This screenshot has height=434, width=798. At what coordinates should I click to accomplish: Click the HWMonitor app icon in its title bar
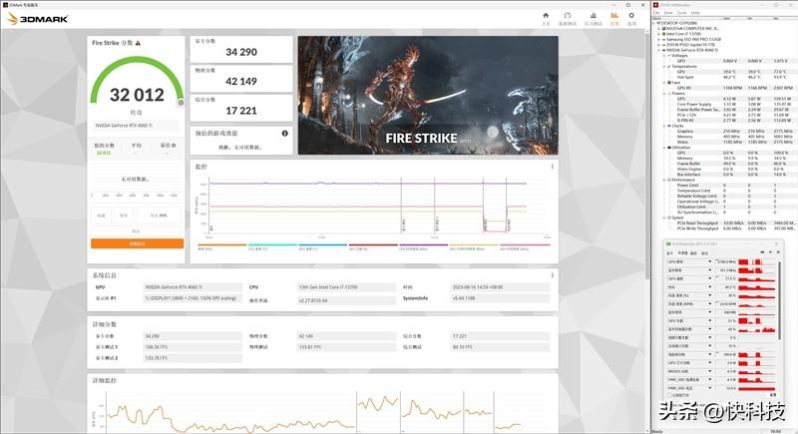656,5
